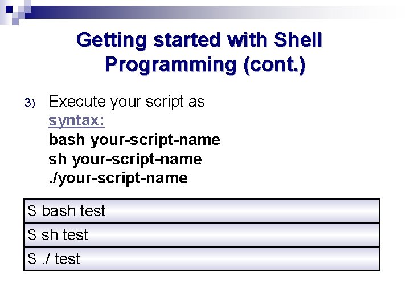The height and width of the screenshot is (308, 410).
Task: Select the line sh your-script-name
Action: click(125, 159)
